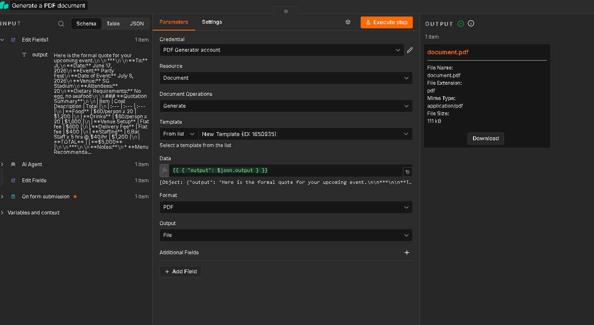Screen dimensions: 594x325
Task: Click the Execute step button
Action: coord(387,22)
